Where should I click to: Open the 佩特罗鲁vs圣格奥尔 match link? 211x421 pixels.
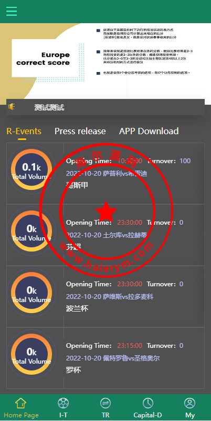[113, 358]
